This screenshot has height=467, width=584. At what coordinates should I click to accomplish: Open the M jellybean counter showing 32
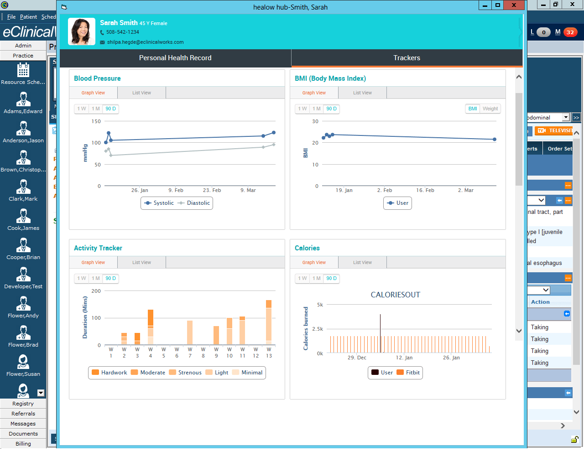(x=570, y=32)
